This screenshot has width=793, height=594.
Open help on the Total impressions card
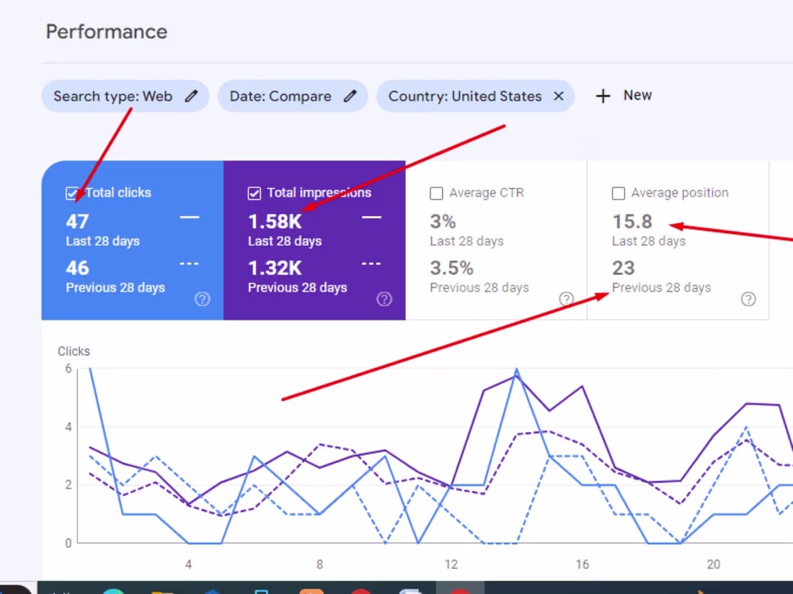tap(384, 300)
